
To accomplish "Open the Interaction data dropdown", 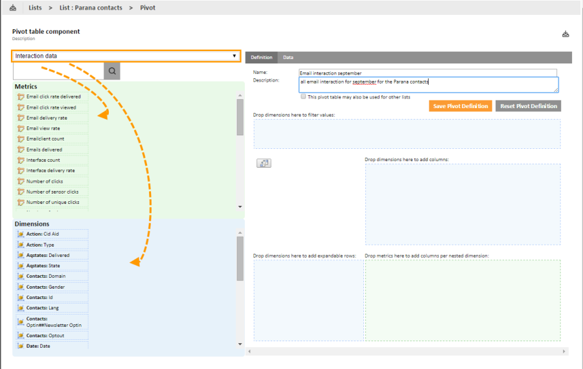I will coord(126,56).
